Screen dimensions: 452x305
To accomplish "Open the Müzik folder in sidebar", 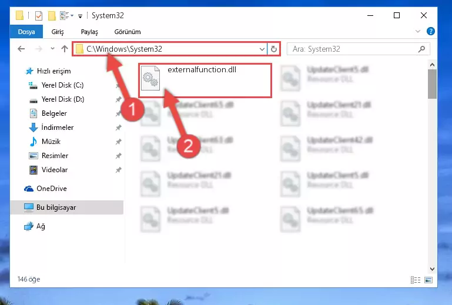I will [51, 142].
